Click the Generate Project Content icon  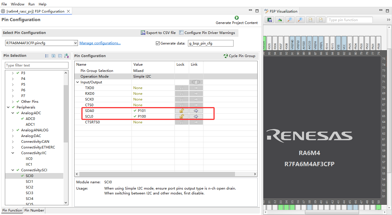tap(237, 18)
